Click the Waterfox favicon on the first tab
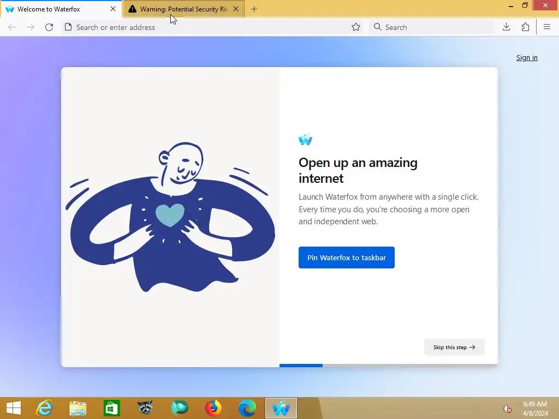 10,9
